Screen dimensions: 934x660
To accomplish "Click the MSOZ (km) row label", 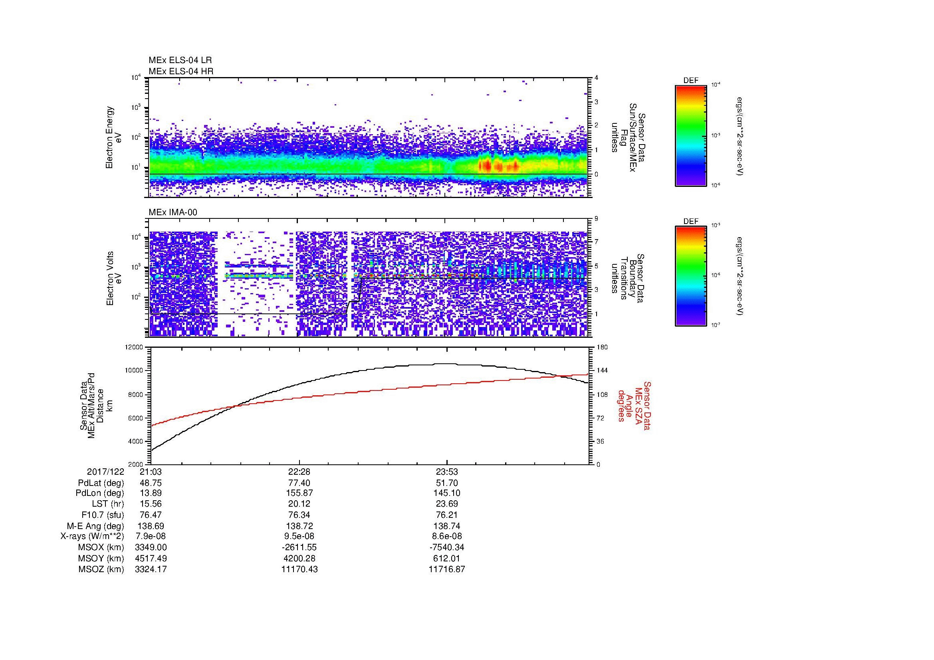I will (101, 569).
